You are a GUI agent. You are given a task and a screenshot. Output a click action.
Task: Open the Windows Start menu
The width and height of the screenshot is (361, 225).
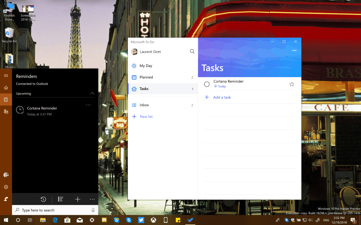6,220
